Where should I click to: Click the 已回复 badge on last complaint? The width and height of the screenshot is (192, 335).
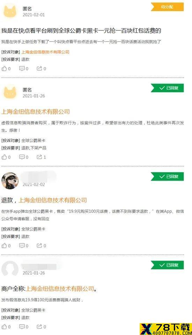167,265
